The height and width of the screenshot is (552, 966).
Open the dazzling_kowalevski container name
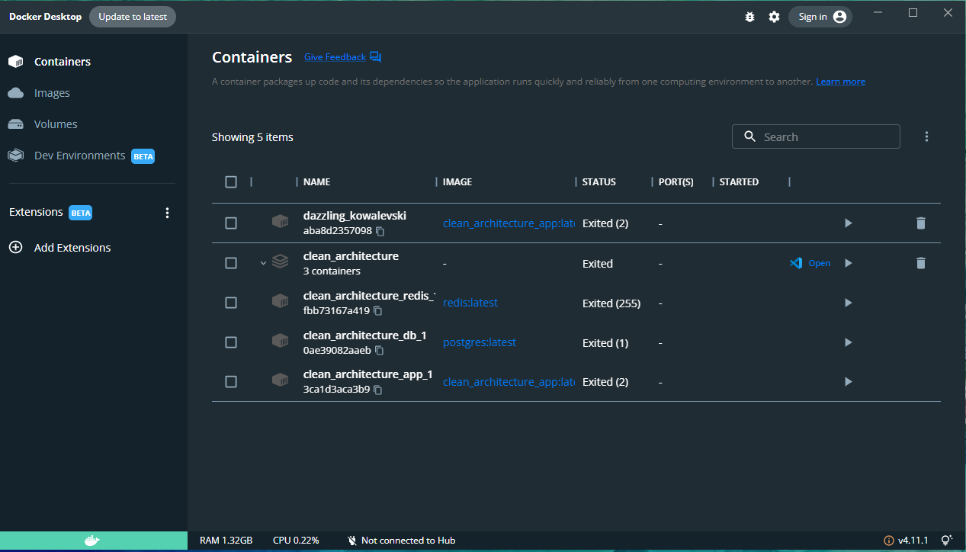(355, 216)
